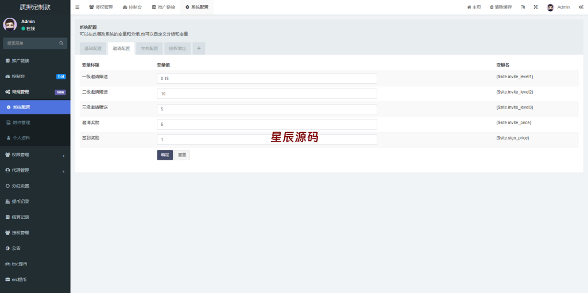Select the 邀请配置 config tab
This screenshot has height=293, width=588.
121,49
